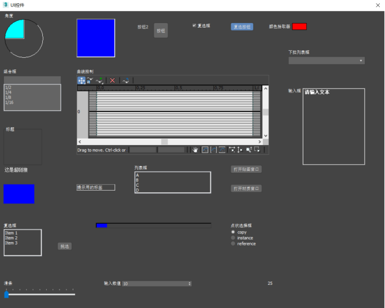Click the Reset curves icon
This screenshot has height=308, width=385.
click(125, 80)
